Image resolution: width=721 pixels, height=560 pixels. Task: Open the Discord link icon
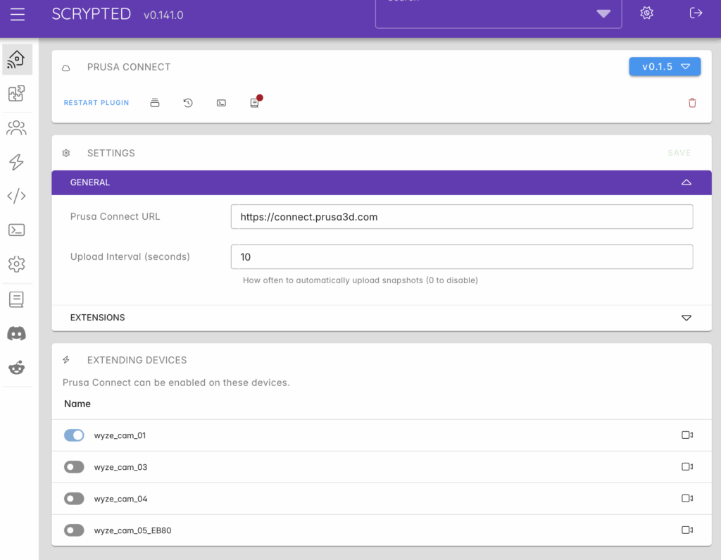[16, 333]
